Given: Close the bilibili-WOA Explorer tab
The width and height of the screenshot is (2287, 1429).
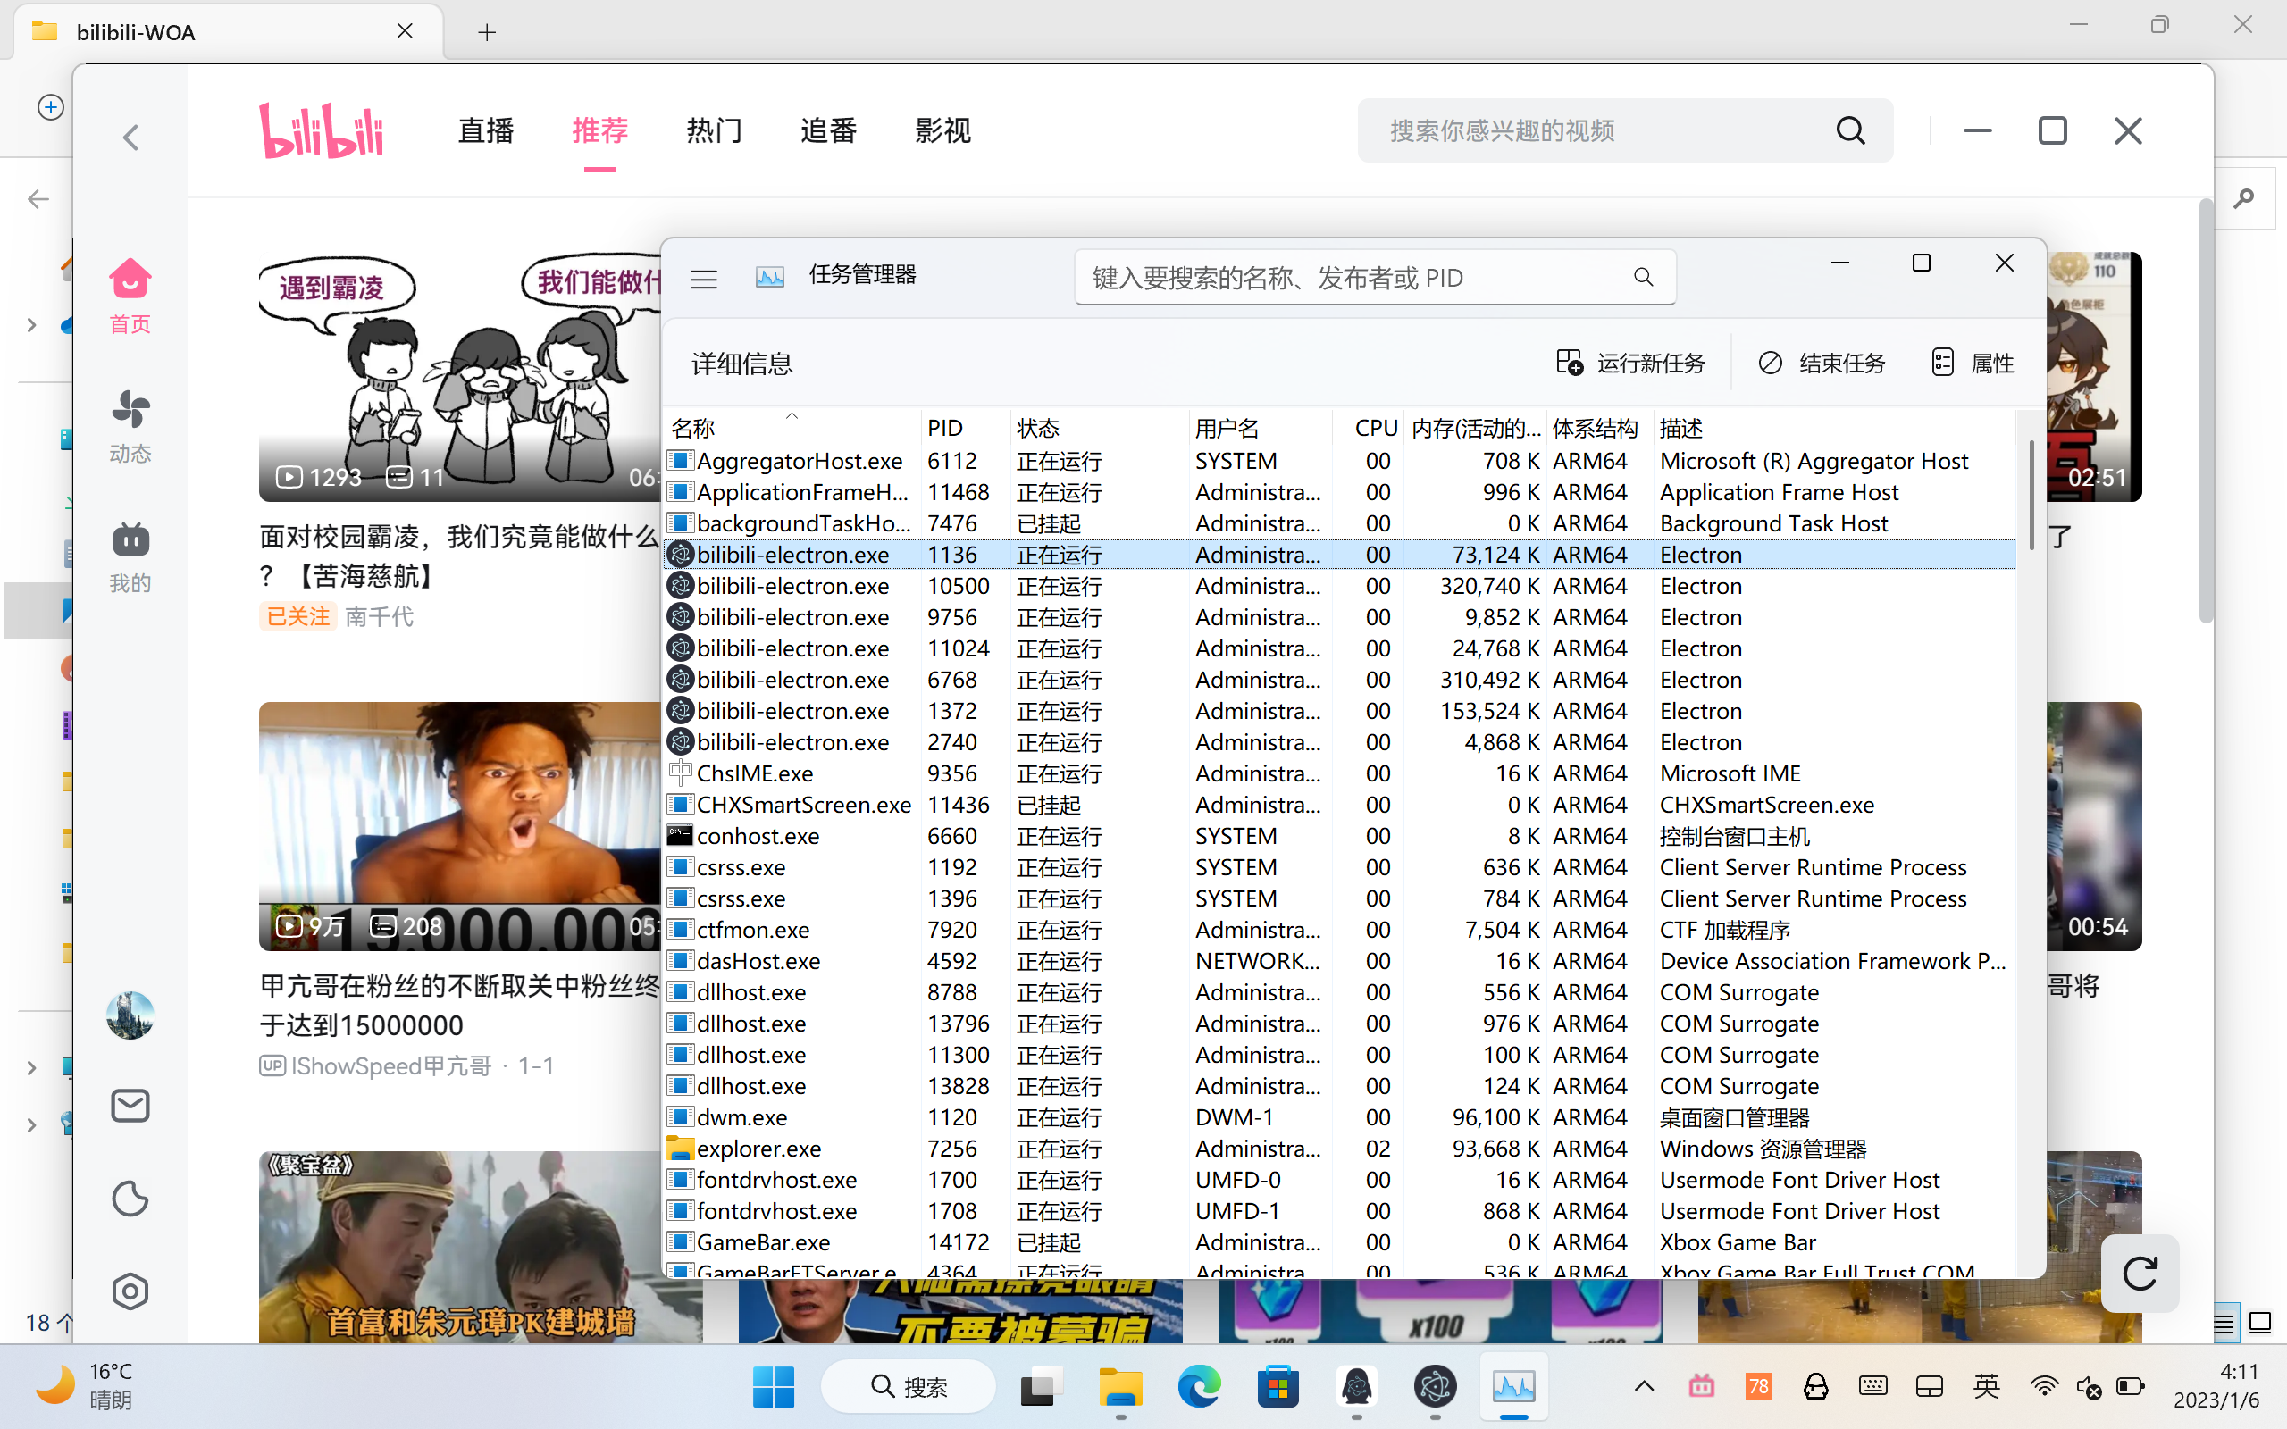Looking at the screenshot, I should pos(406,31).
